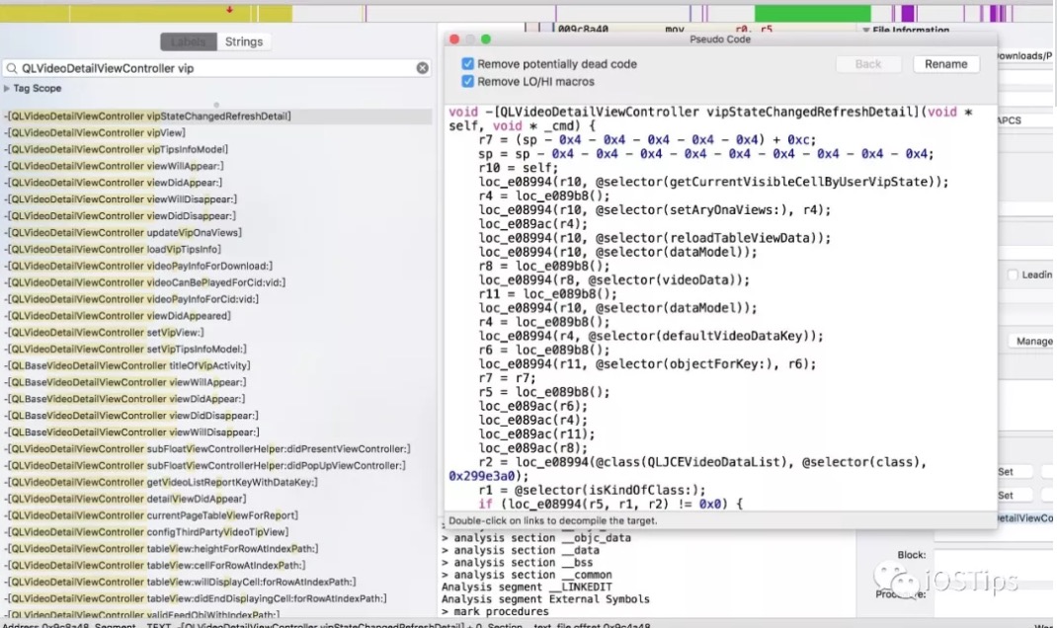This screenshot has width=1057, height=628.
Task: Toggle Remove LO/HI macros checkbox
Action: click(468, 82)
